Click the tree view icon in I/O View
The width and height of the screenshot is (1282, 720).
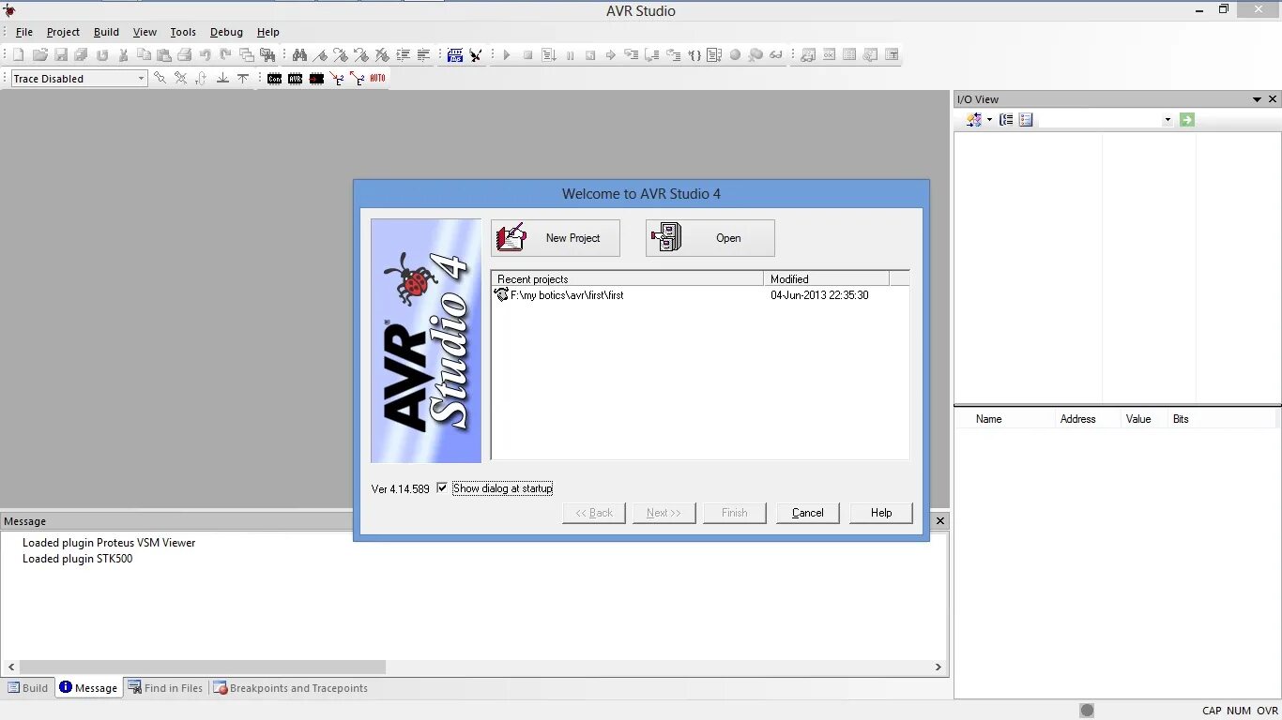point(1006,120)
